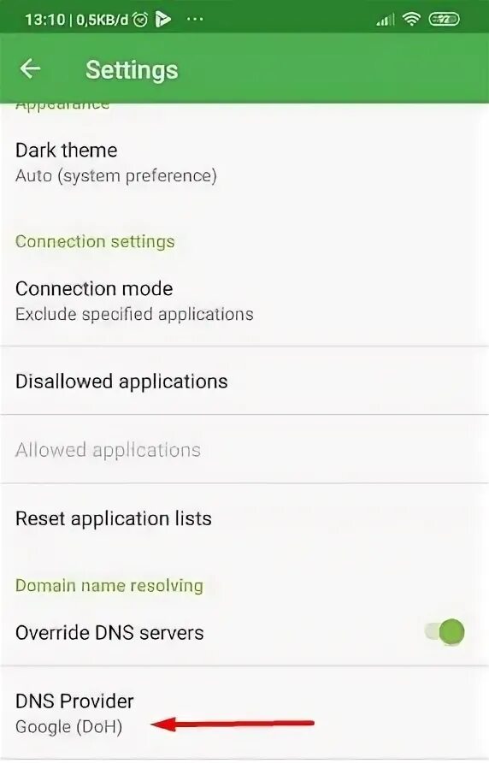This screenshot has width=489, height=763.
Task: Tap the clock time in status bar
Action: click(44, 20)
